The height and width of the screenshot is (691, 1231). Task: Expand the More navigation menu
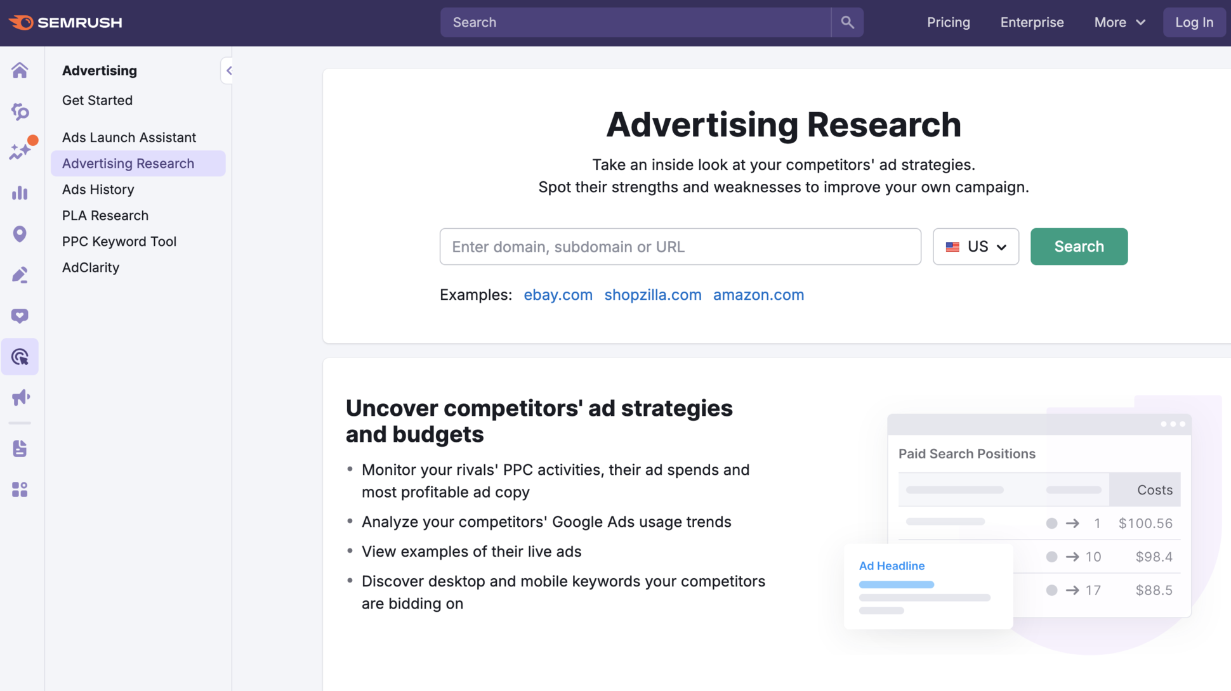click(x=1119, y=22)
